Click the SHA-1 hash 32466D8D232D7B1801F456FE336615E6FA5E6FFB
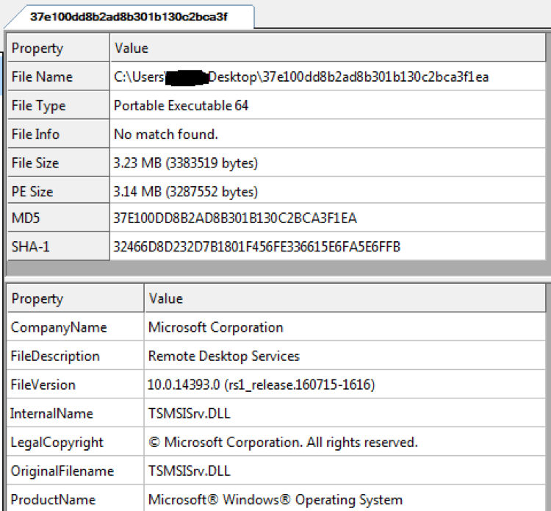 [x=256, y=246]
